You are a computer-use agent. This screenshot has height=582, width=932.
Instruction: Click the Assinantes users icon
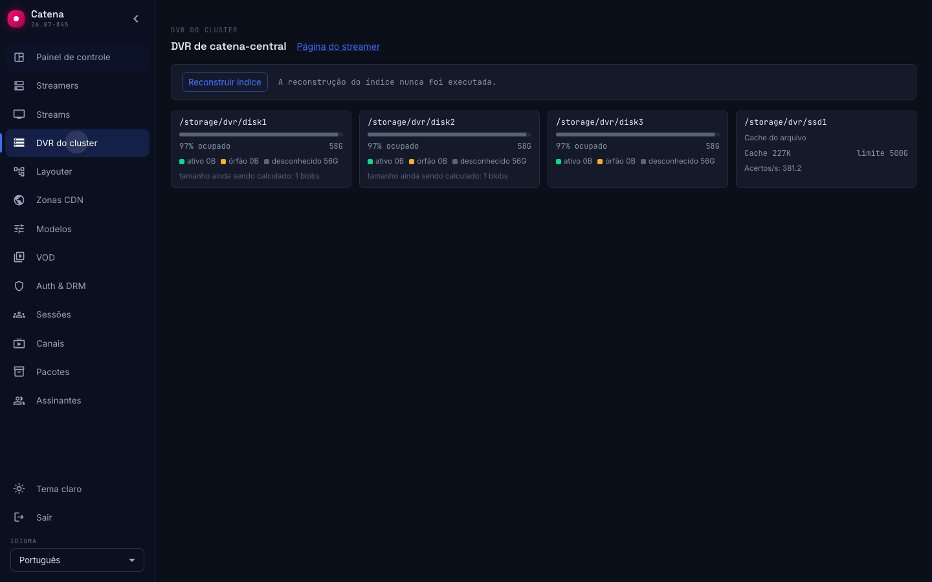(x=19, y=400)
